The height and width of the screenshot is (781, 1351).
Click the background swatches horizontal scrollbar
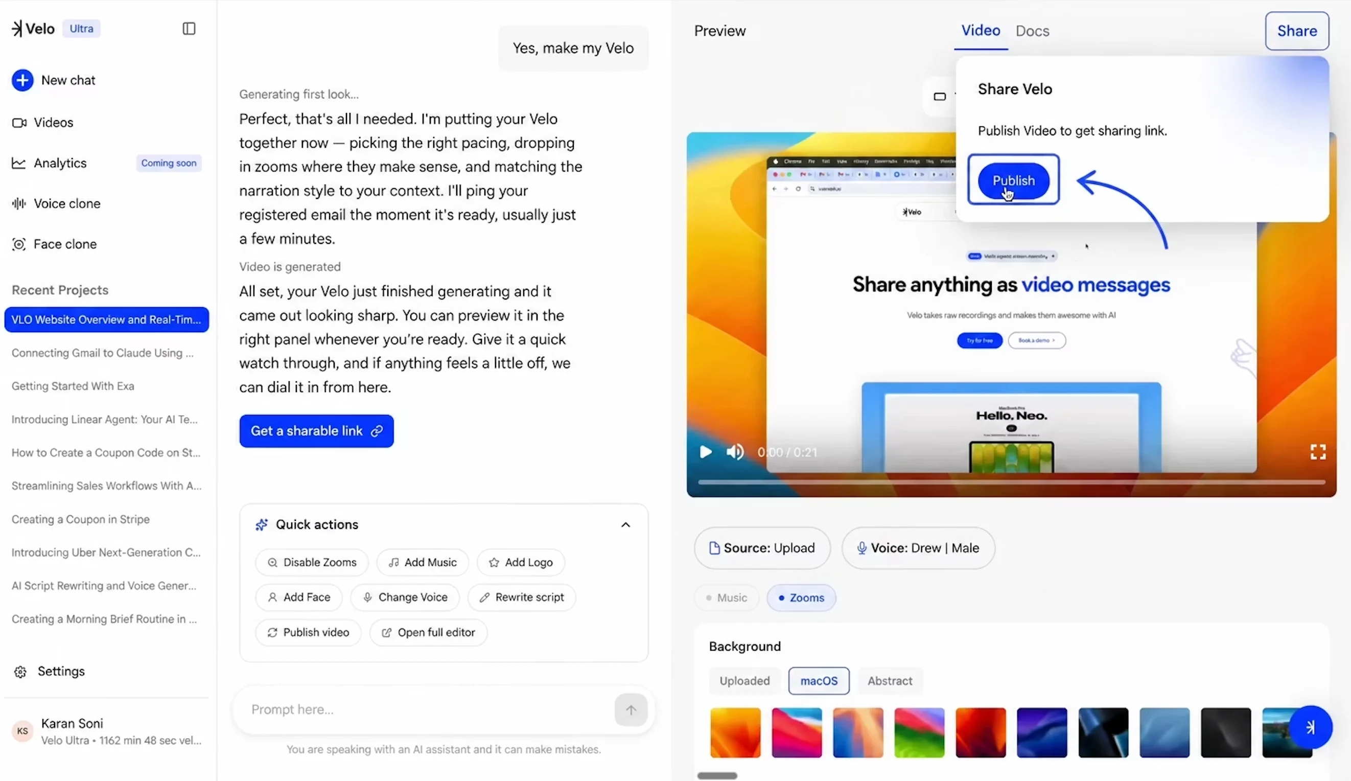click(717, 776)
